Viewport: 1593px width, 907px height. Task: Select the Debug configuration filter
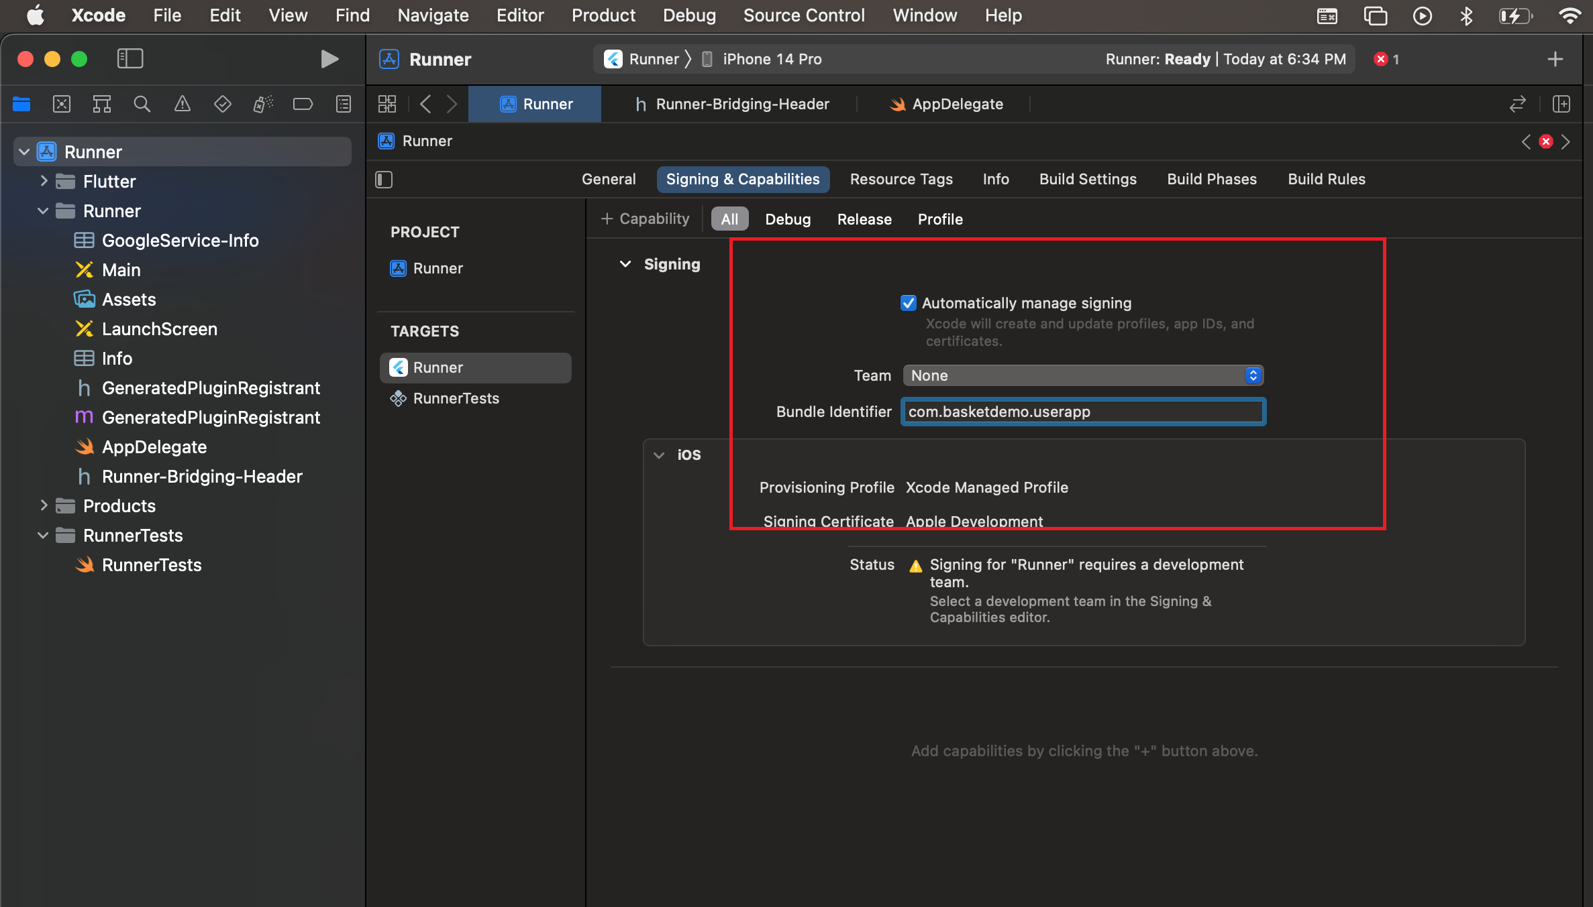tap(788, 219)
